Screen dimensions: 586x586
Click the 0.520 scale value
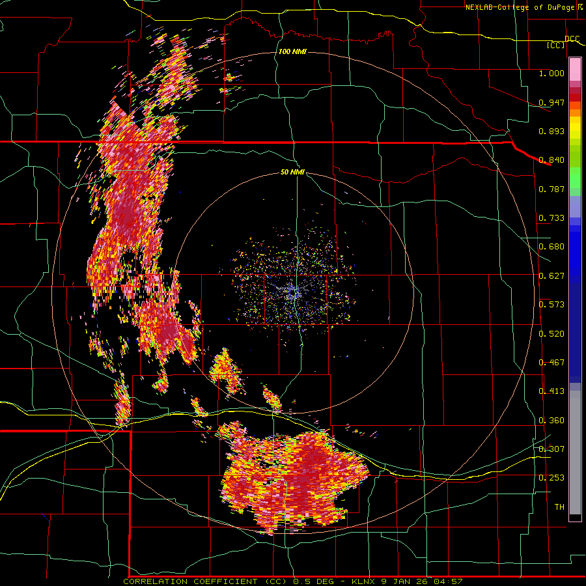point(551,334)
